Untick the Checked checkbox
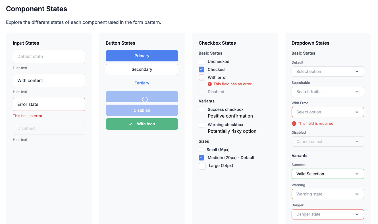The image size is (378, 224). 202,69
